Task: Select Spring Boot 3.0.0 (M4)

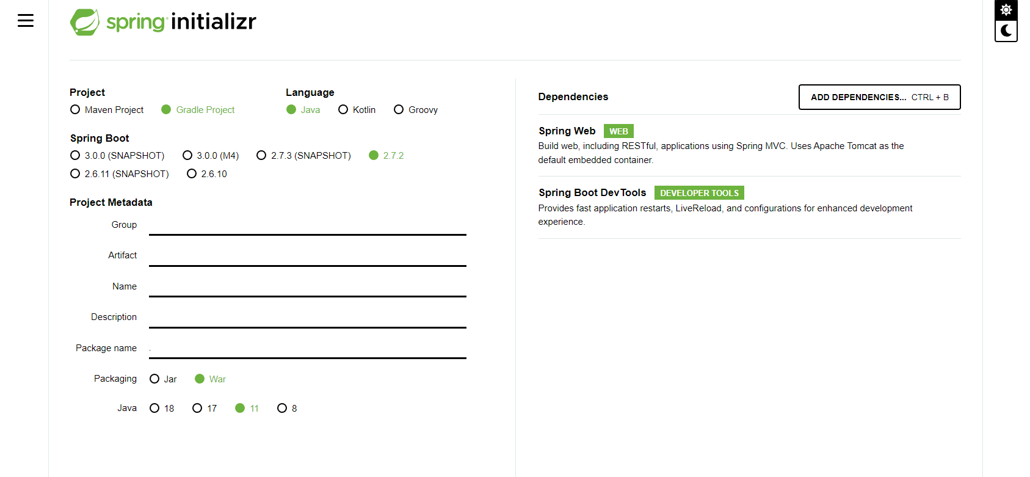Action: coord(211,156)
